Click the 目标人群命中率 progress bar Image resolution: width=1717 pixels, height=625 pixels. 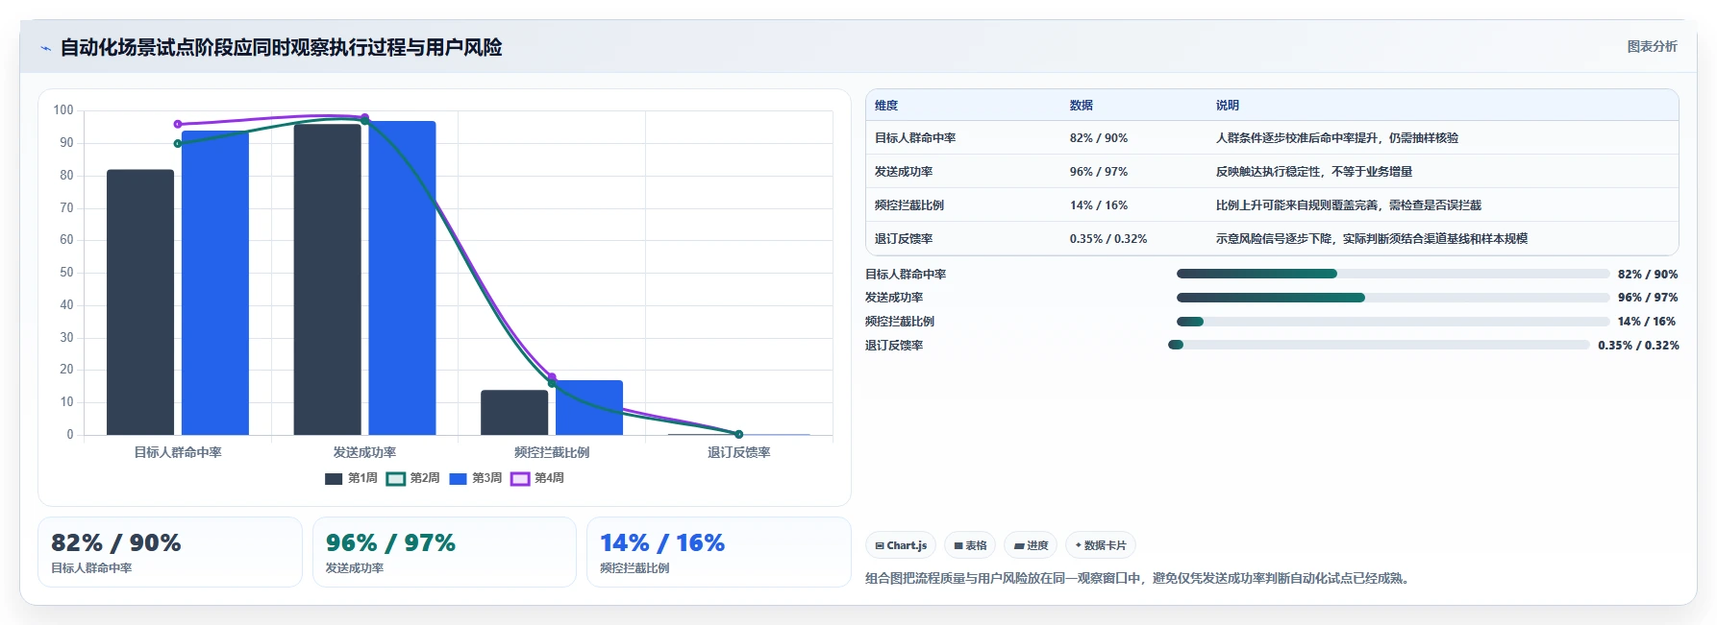pyautogui.click(x=1393, y=274)
